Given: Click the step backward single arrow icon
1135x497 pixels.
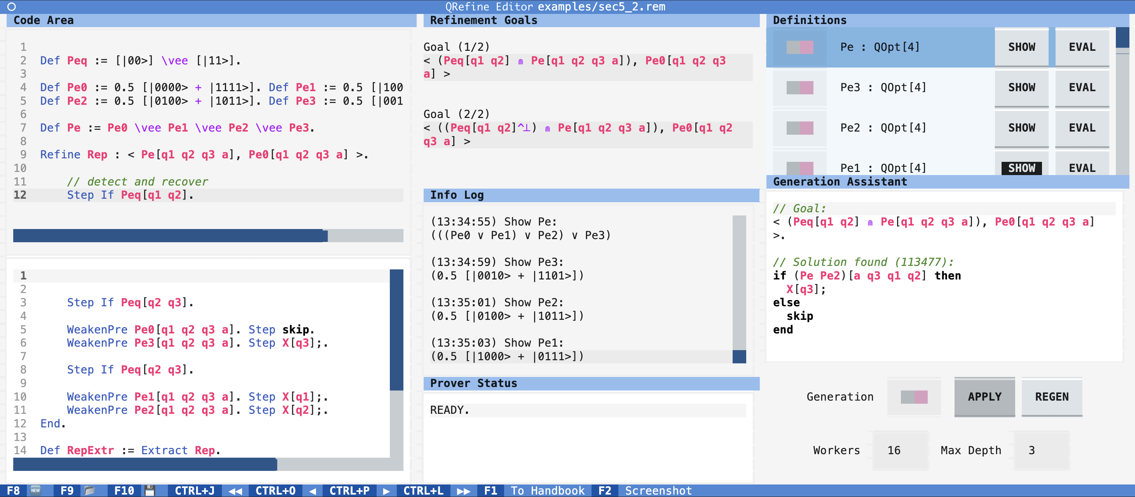Looking at the screenshot, I should tap(312, 491).
